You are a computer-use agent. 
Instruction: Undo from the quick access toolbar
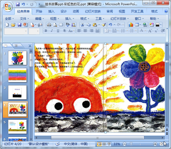click(x=23, y=4)
